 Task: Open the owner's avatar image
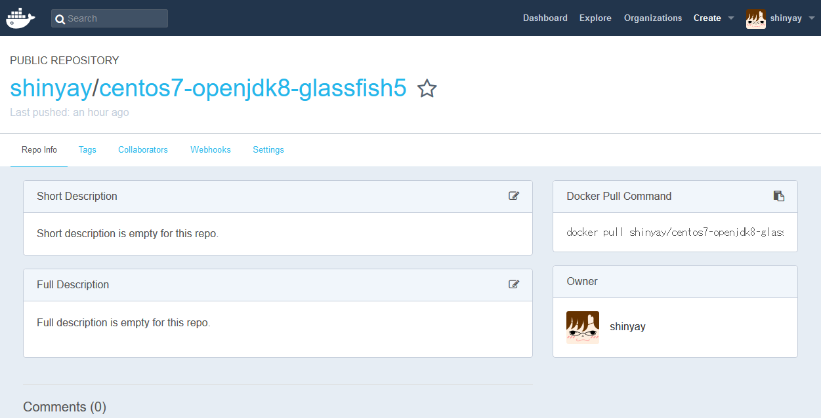click(583, 327)
